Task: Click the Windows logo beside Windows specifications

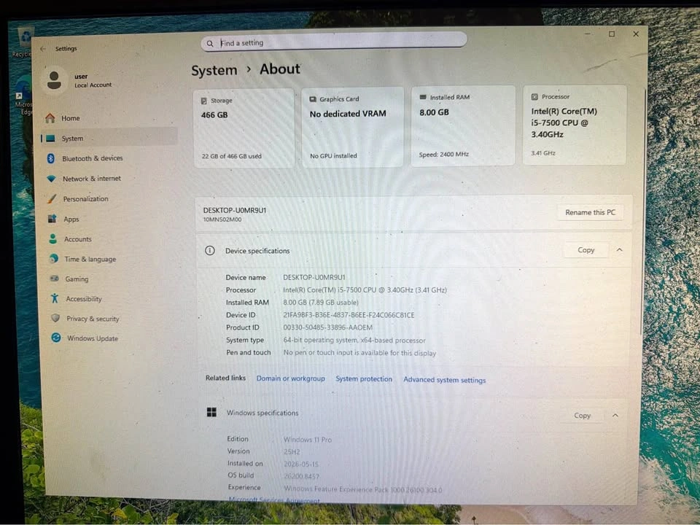Action: (x=211, y=412)
